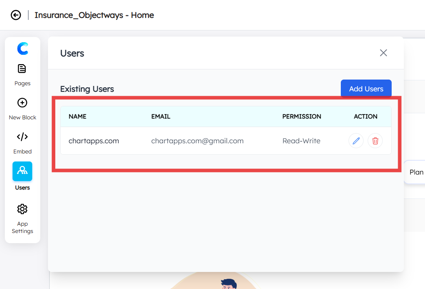Image resolution: width=425 pixels, height=289 pixels.
Task: Click the blue C logo in the sidebar
Action: point(22,49)
